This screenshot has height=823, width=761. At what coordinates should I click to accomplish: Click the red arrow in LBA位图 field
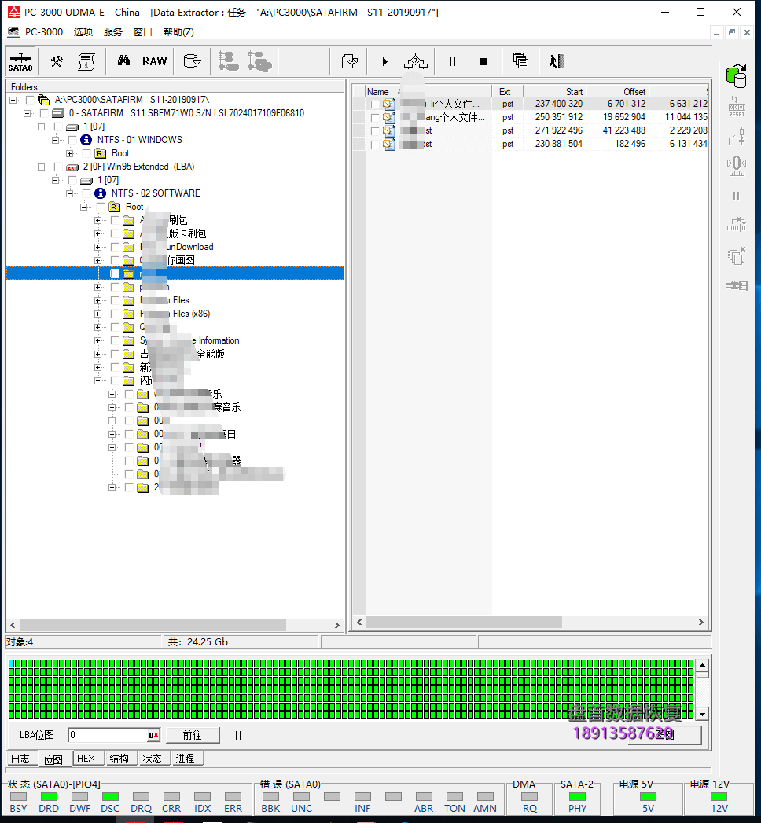(x=153, y=735)
